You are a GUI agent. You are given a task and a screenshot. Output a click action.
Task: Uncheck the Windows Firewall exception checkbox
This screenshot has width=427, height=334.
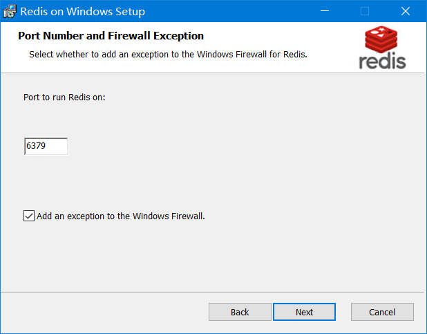tap(29, 216)
